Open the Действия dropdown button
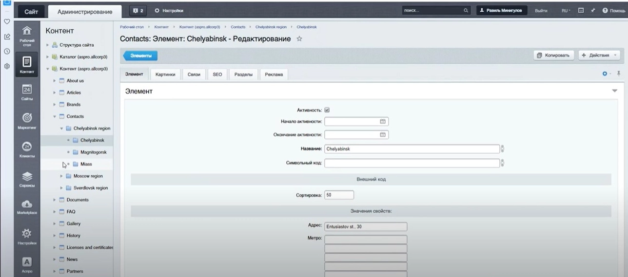Screen dimensions: 628x277 pos(599,55)
